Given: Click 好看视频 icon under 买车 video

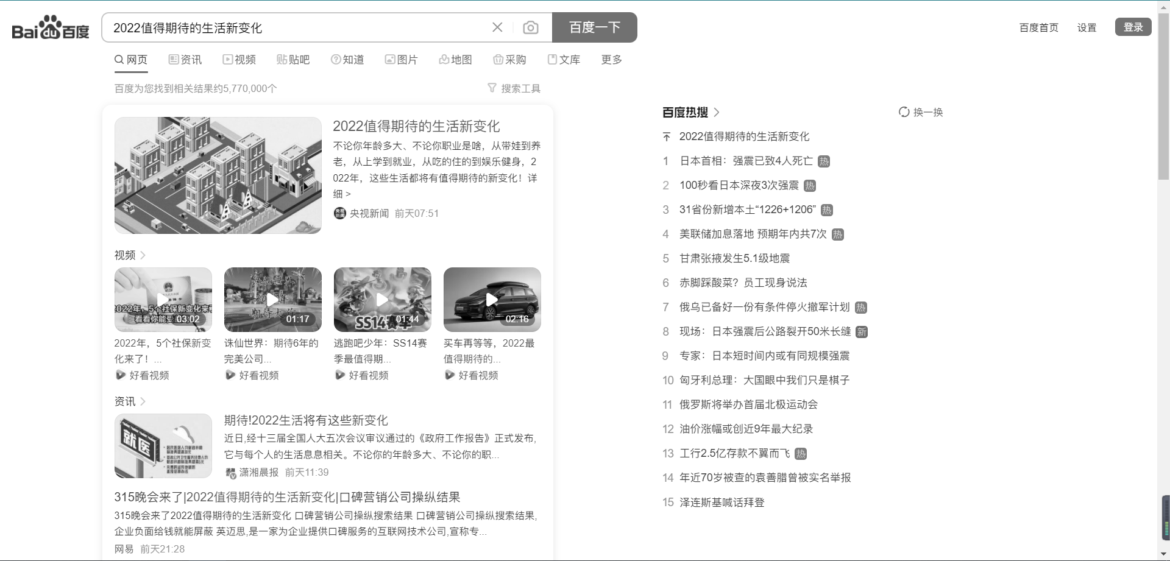Looking at the screenshot, I should pos(449,375).
